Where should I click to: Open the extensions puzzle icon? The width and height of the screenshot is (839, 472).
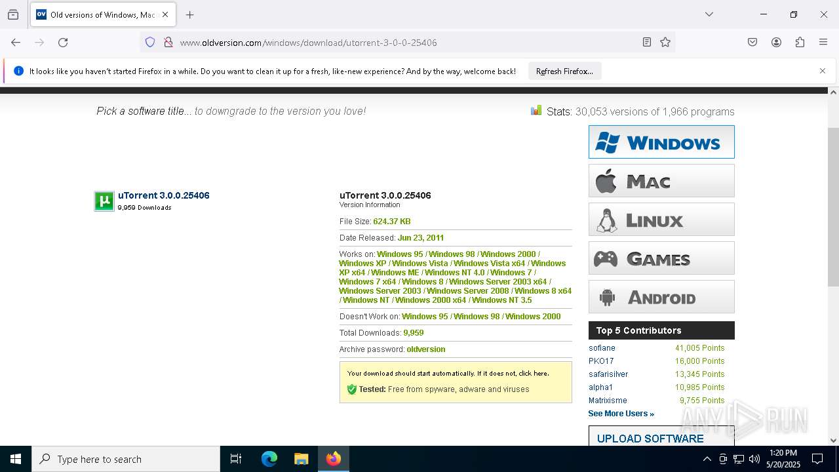click(800, 43)
